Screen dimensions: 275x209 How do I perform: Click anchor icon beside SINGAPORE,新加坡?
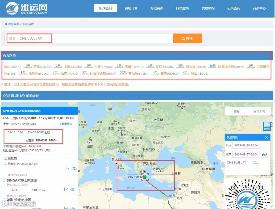click(x=4, y=180)
